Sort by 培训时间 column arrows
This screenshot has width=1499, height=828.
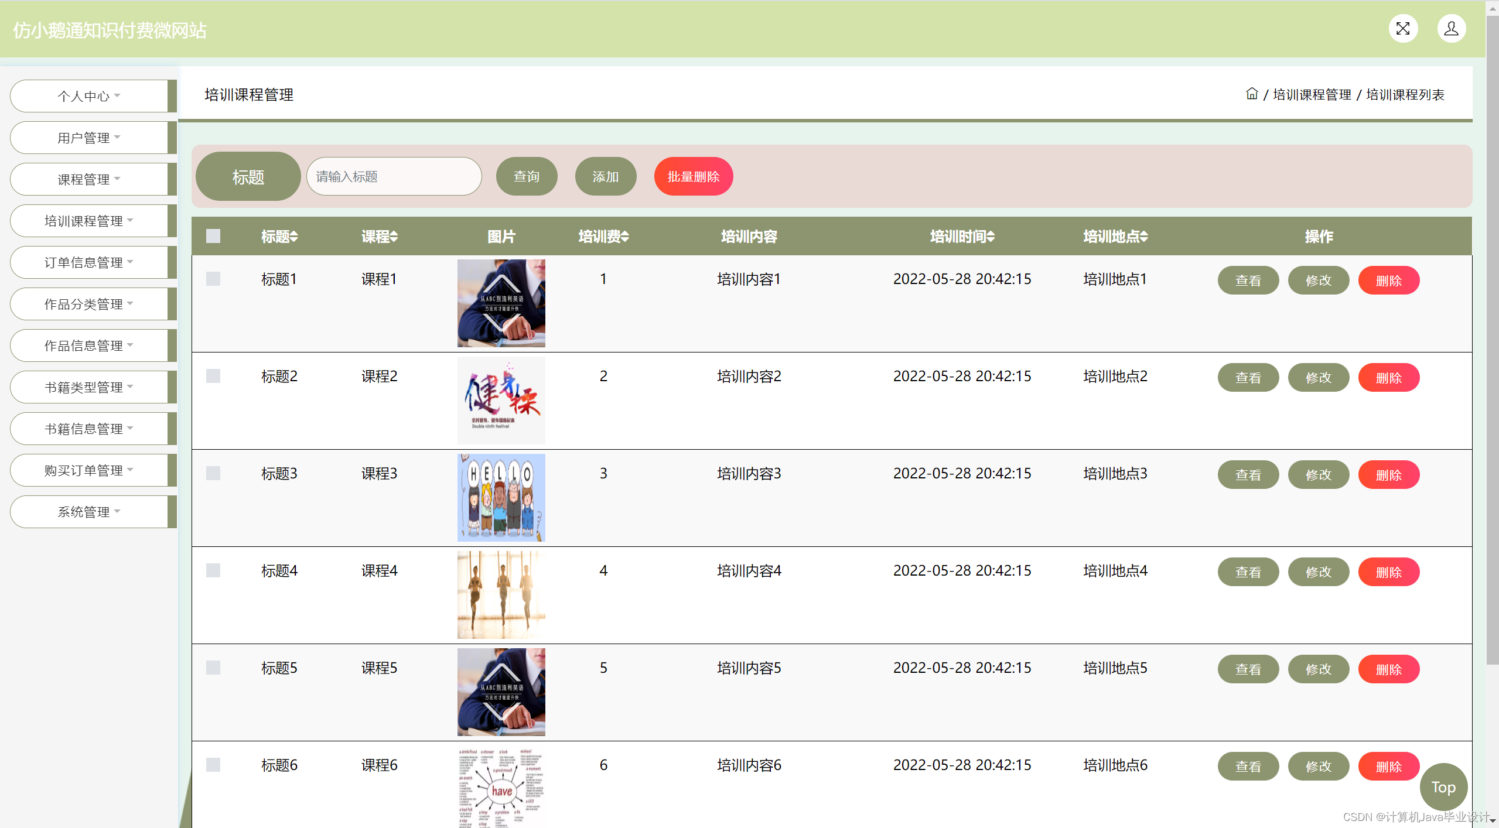(x=991, y=237)
